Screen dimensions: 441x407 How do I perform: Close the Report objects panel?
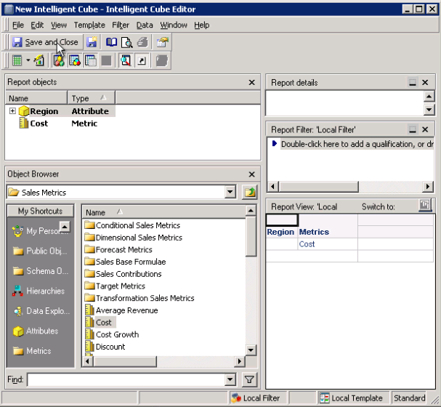pos(251,82)
